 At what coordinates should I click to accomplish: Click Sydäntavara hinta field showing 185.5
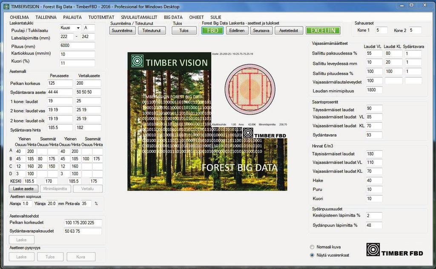point(60,127)
